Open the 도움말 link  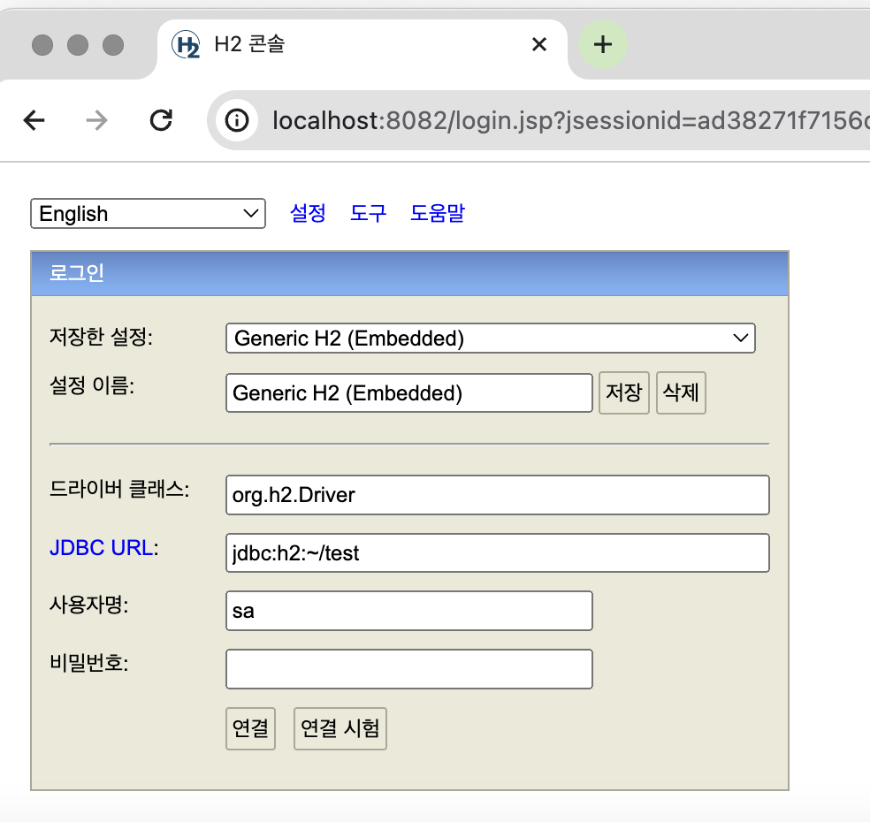(438, 213)
